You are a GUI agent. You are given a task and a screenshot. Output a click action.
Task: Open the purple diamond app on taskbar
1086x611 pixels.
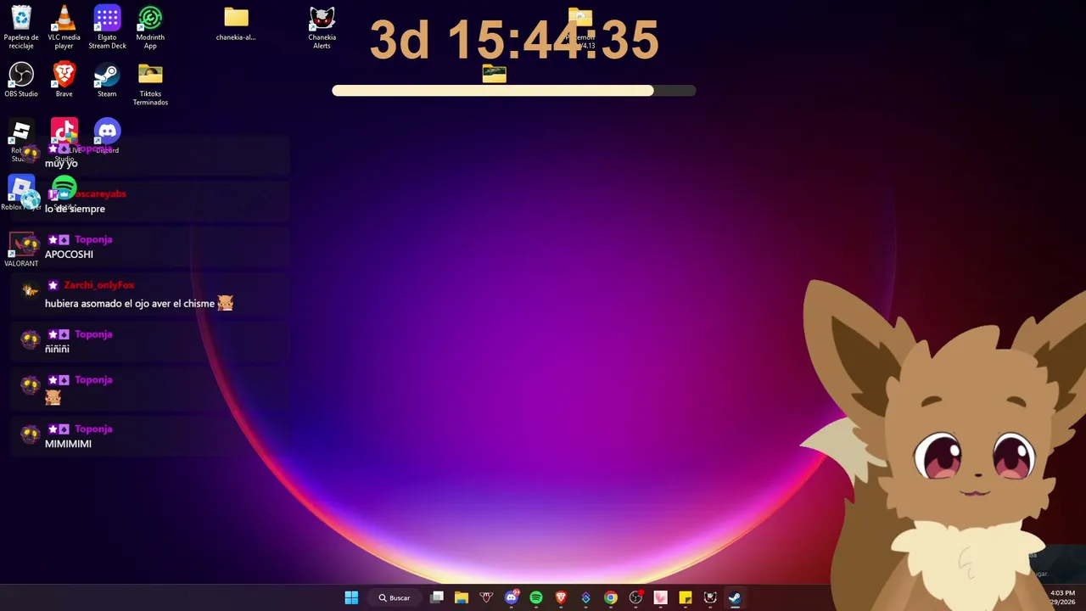click(585, 597)
